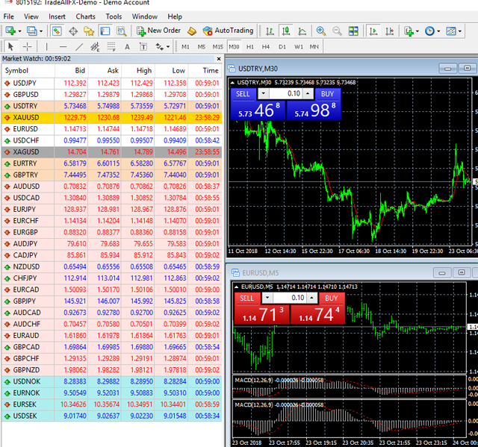Open the Insert menu
Screen dimensions: 478x447
coord(57,16)
